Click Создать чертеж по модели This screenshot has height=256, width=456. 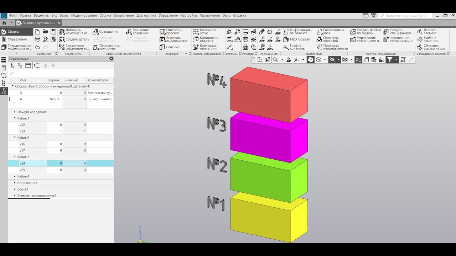click(366, 32)
